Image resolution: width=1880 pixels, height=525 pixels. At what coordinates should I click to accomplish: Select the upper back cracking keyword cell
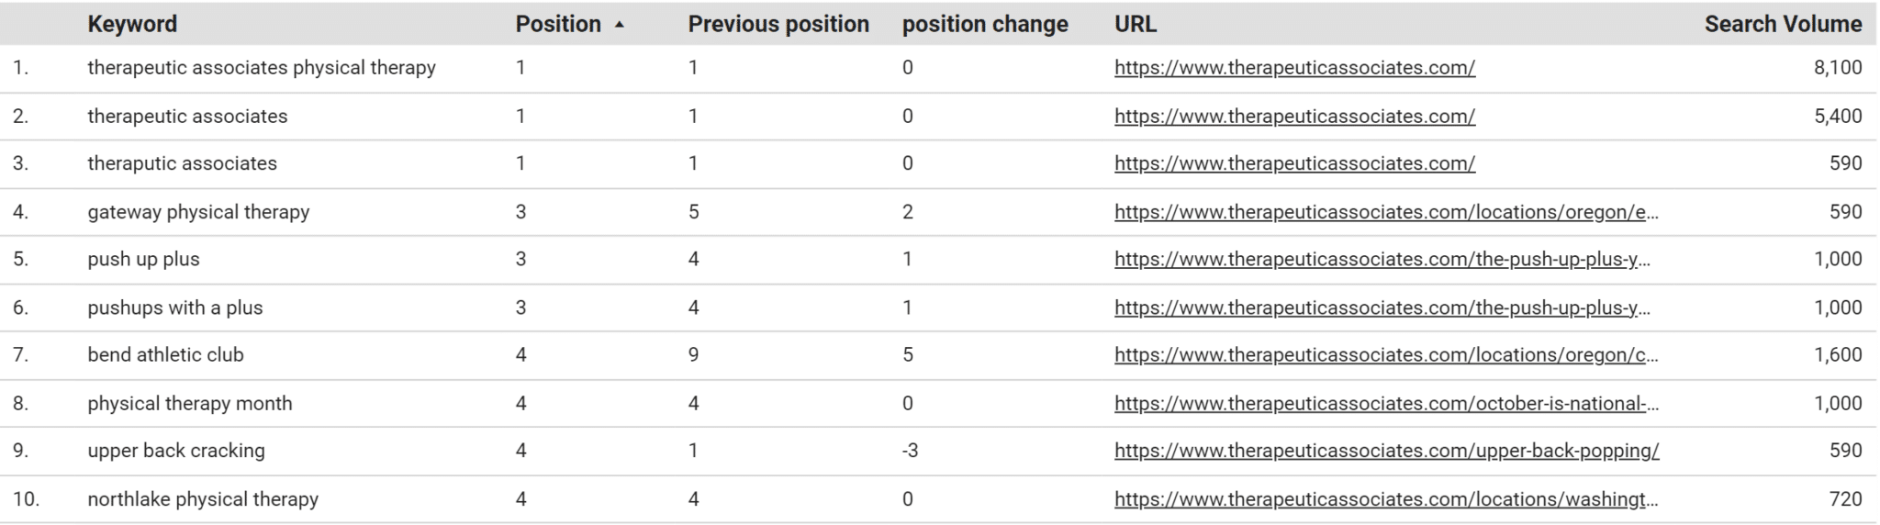pyautogui.click(x=176, y=451)
